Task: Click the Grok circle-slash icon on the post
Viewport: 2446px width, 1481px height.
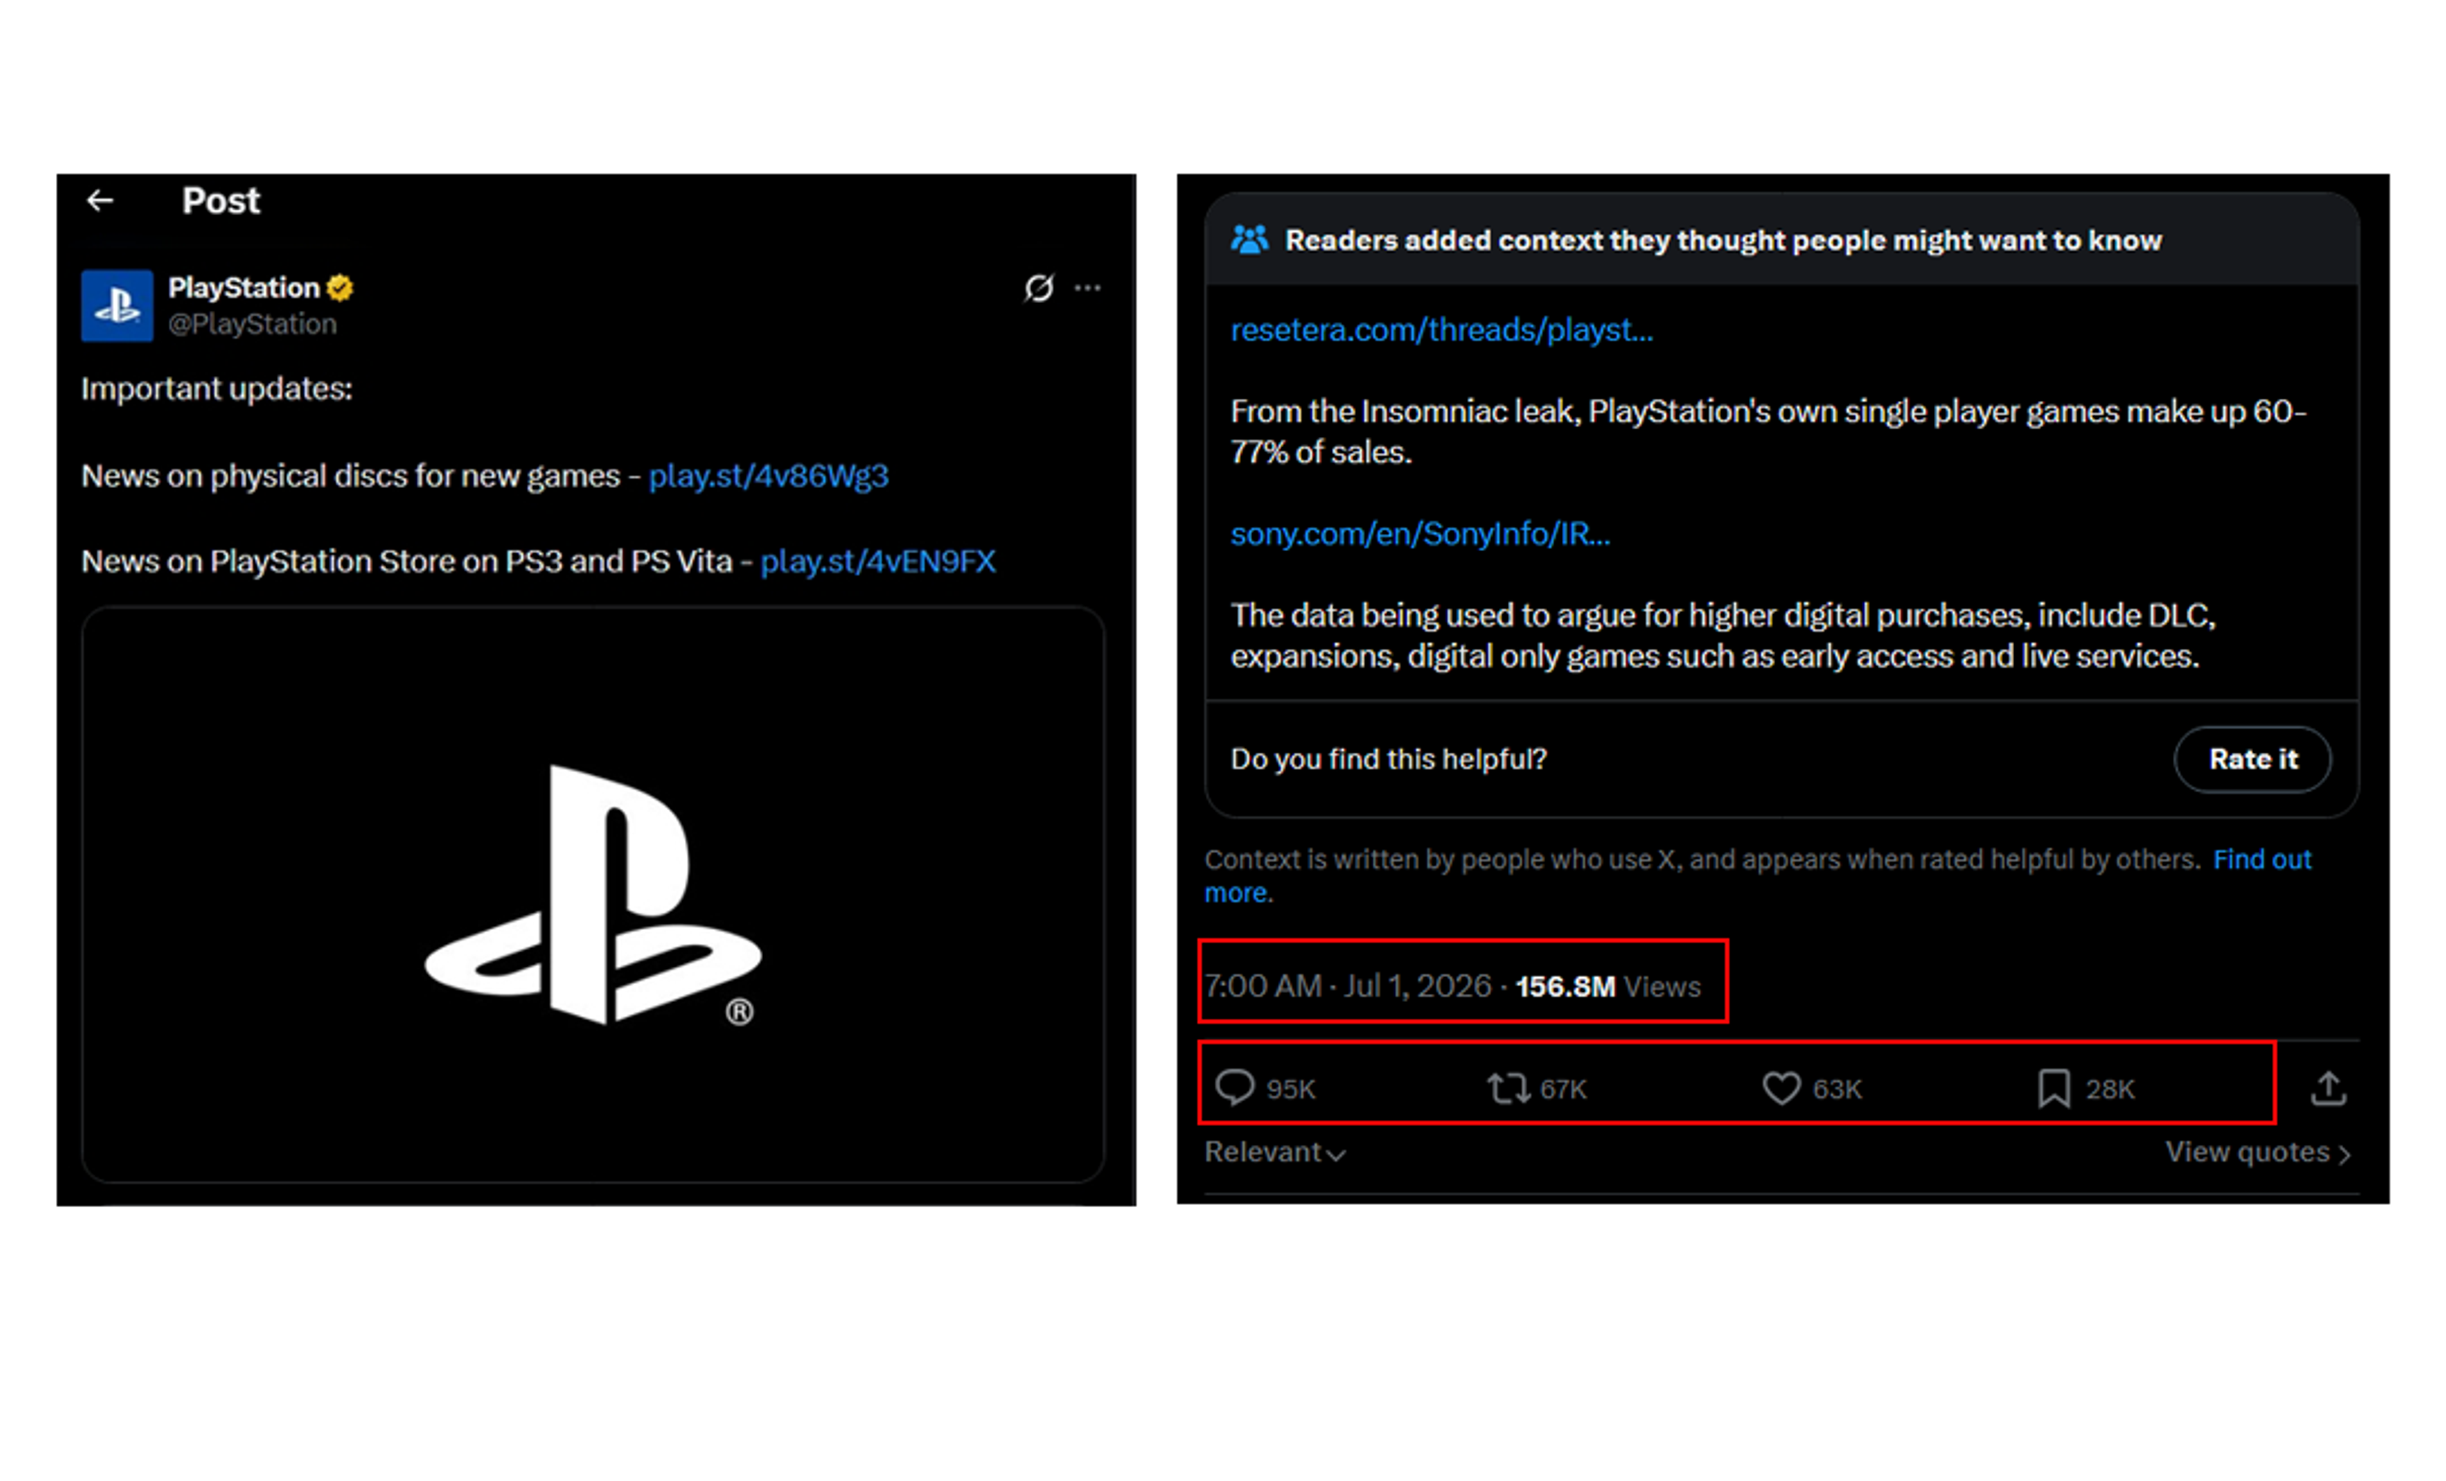Action: [1038, 288]
